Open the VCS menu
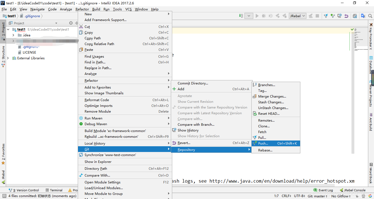 point(128,9)
